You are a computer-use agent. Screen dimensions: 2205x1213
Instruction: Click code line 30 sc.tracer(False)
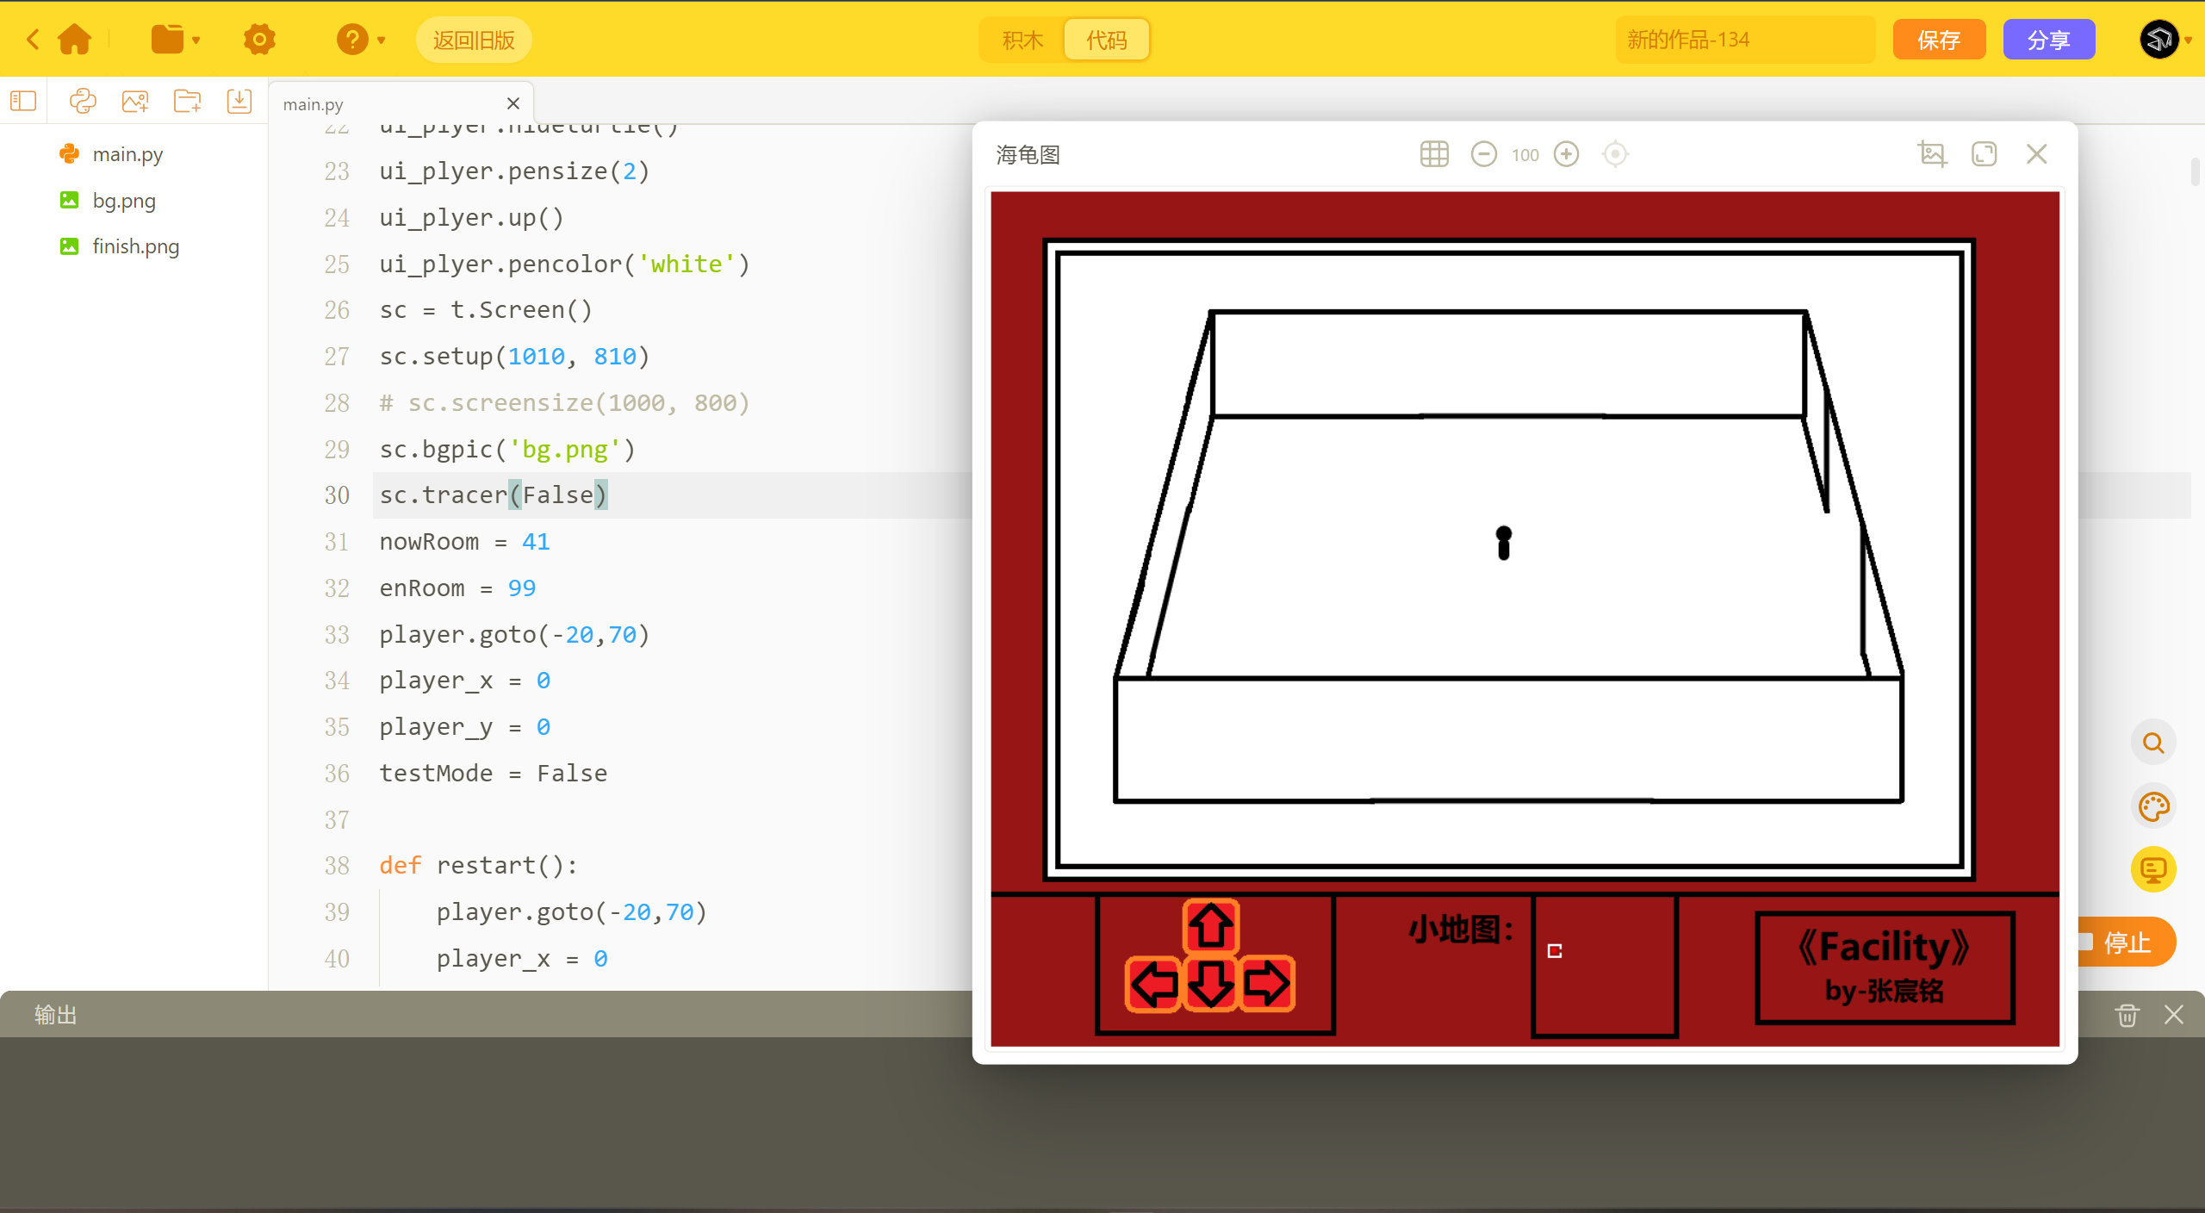(x=494, y=495)
